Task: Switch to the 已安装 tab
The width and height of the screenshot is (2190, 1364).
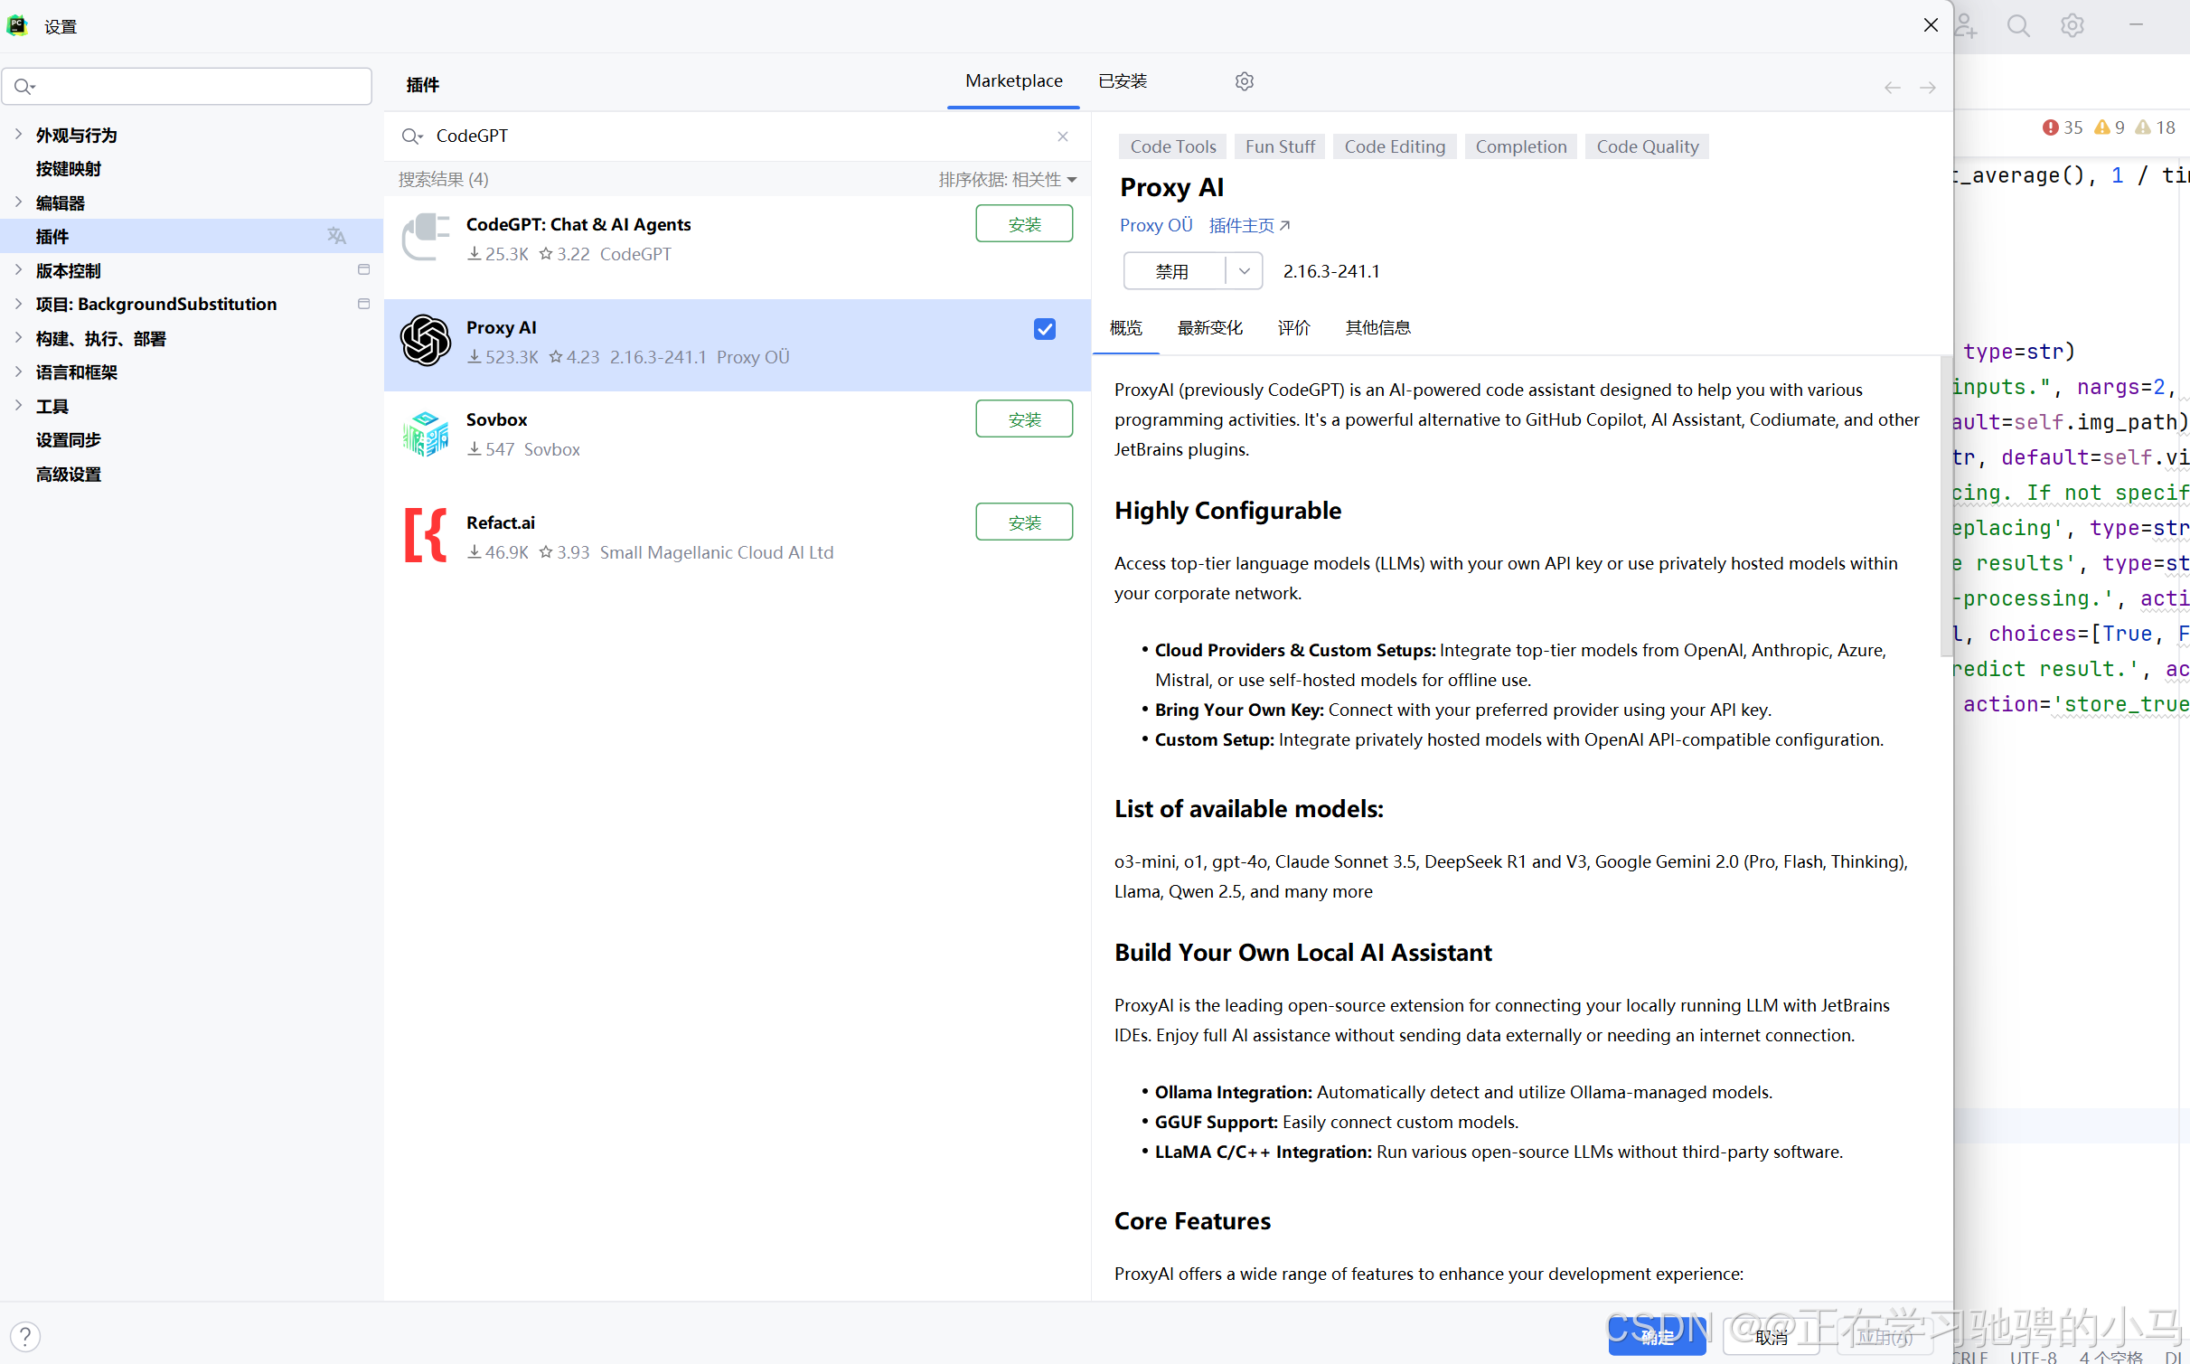Action: coord(1122,81)
